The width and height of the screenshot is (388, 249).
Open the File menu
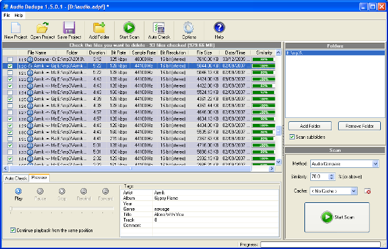(x=6, y=16)
